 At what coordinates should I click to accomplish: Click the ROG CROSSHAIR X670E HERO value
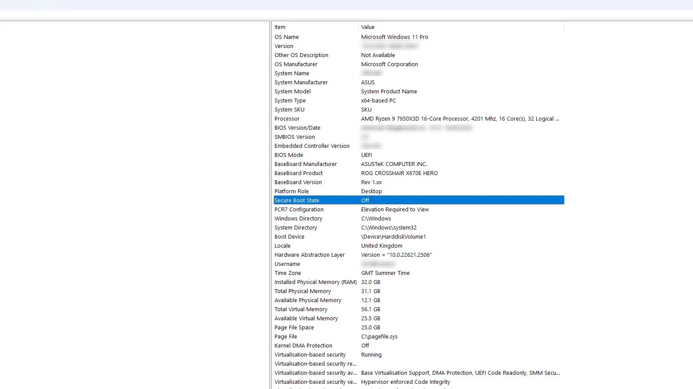pos(399,173)
